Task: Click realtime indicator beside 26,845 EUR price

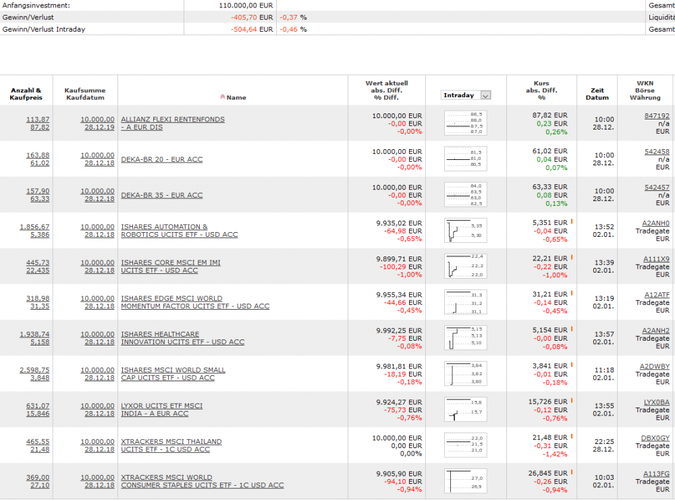Action: pyautogui.click(x=572, y=472)
